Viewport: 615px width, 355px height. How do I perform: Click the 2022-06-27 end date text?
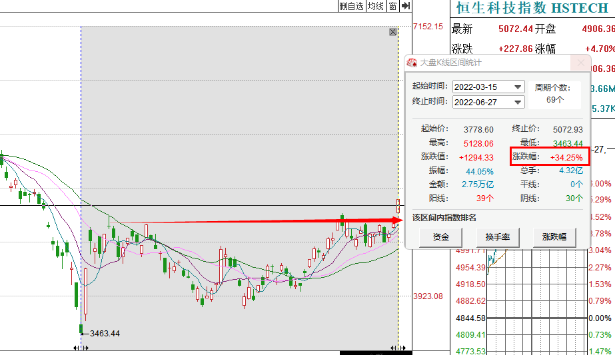click(x=475, y=103)
